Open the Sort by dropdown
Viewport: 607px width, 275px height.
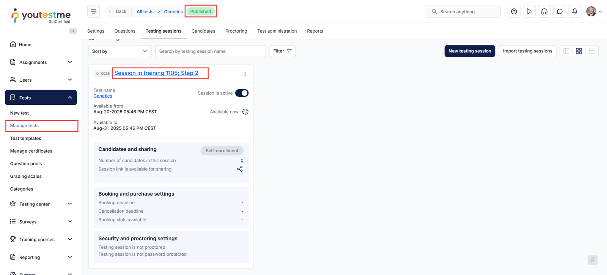tap(120, 51)
